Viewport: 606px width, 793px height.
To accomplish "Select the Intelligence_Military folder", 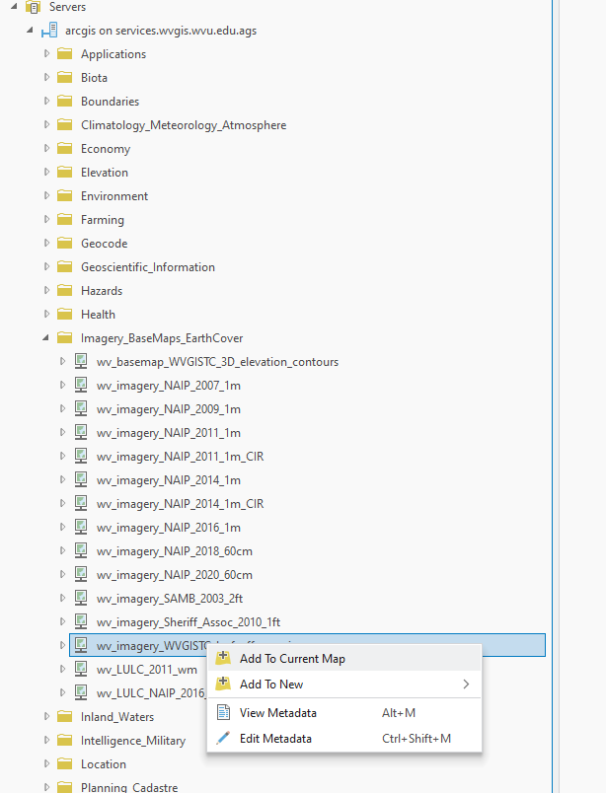I will (133, 741).
